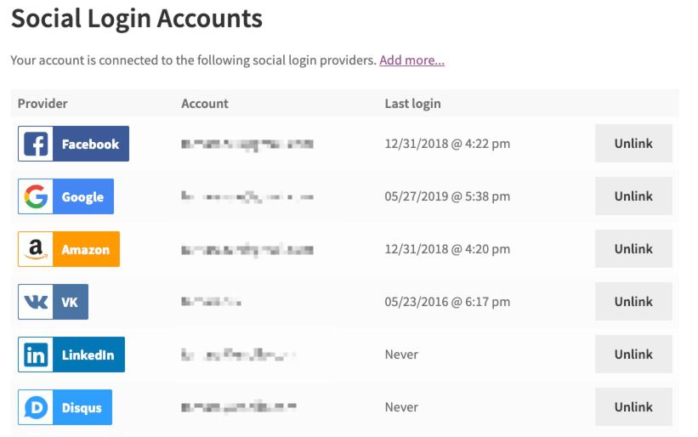Screen dimensions: 698x437
Task: Open the Add more link
Action: 411,60
